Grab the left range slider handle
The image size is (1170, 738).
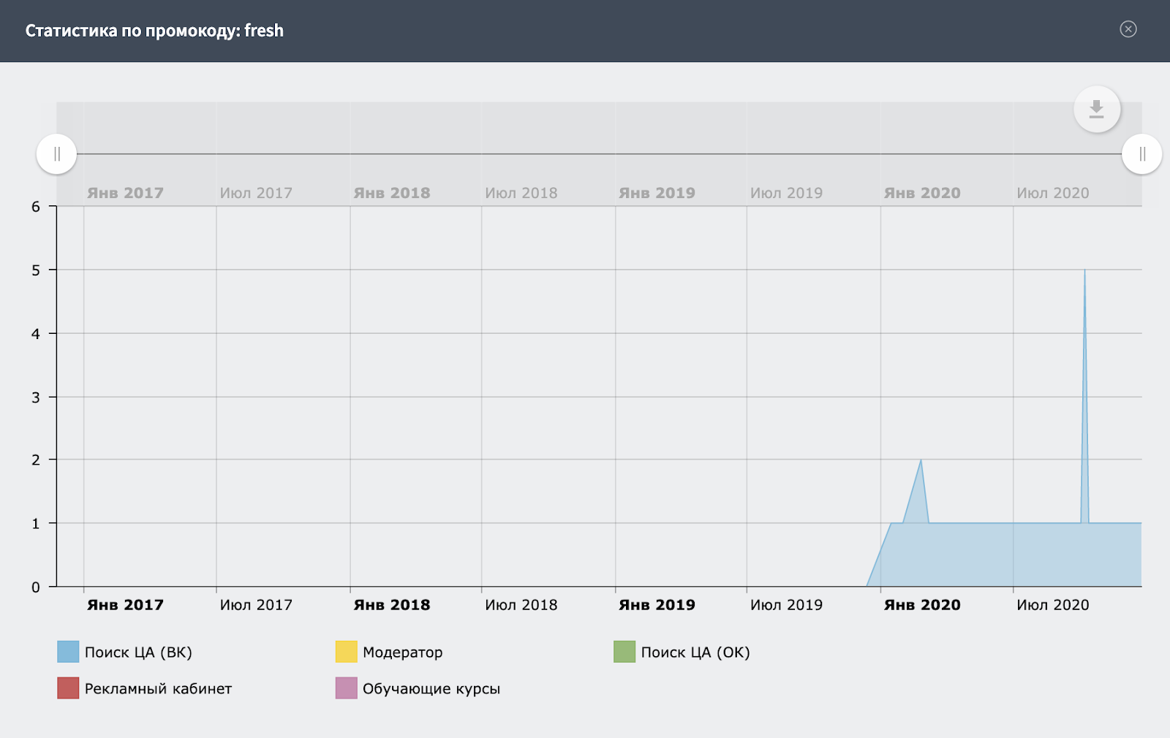point(57,154)
